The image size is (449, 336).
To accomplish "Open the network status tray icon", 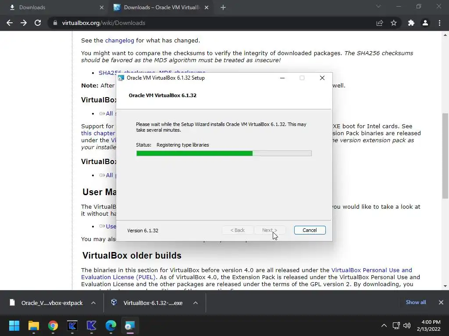I will [x=396, y=325].
